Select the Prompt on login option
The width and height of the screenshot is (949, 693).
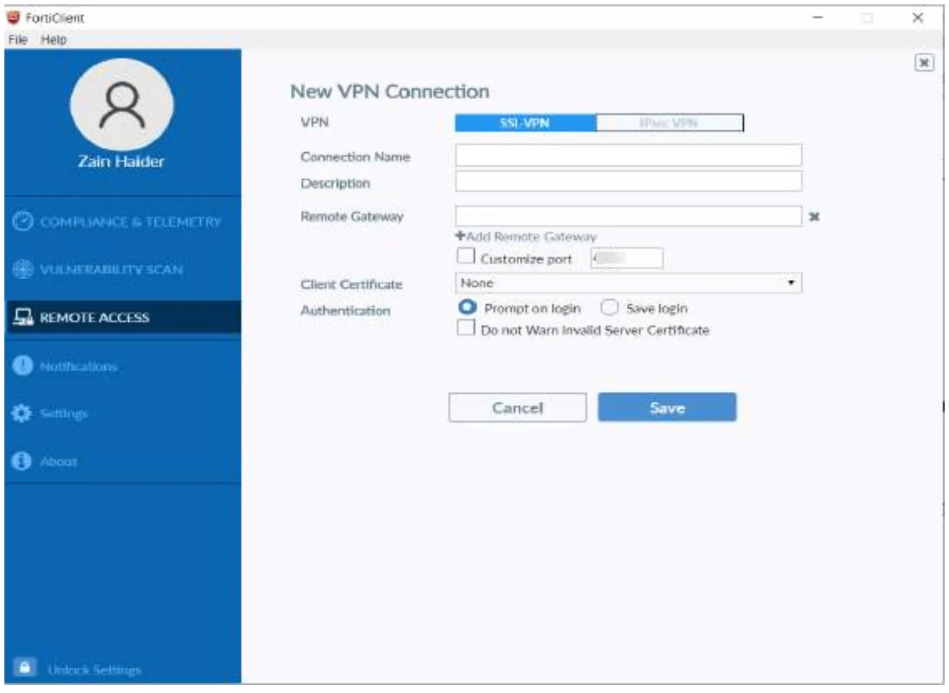(468, 307)
